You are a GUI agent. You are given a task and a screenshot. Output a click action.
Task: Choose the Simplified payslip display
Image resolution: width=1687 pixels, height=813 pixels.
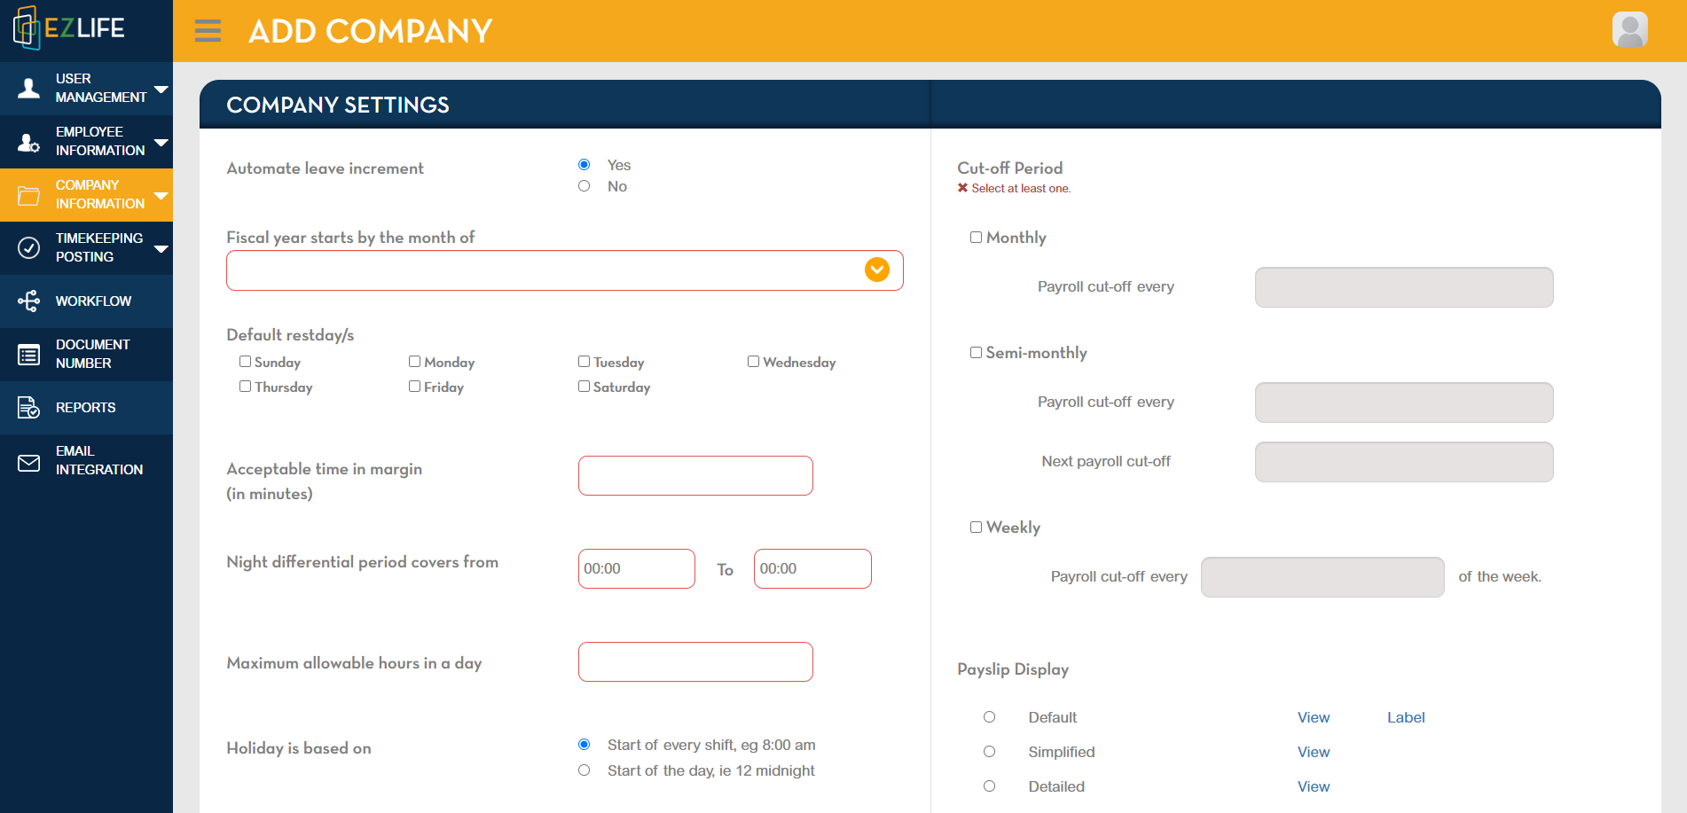(x=989, y=752)
